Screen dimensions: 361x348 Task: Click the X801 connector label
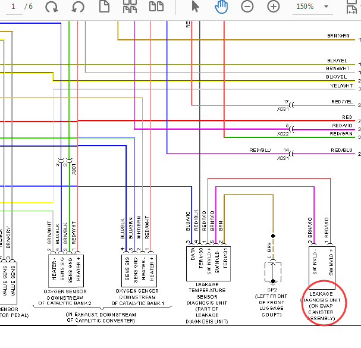[x=74, y=170]
